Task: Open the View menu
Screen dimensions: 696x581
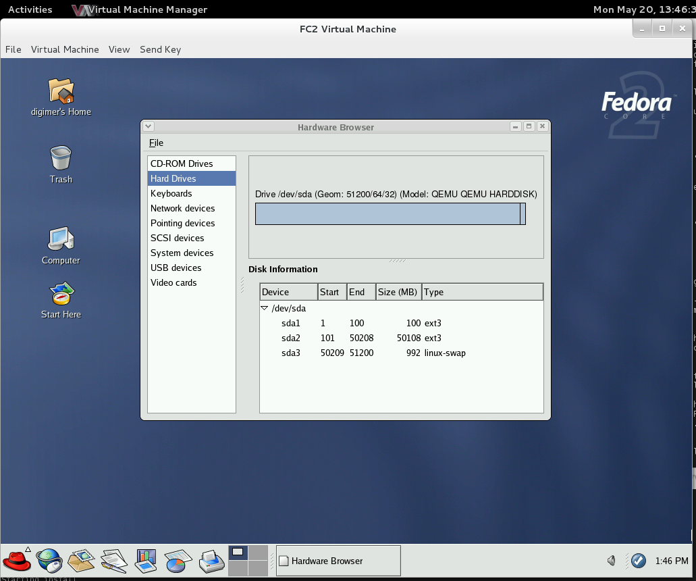Action: (x=119, y=49)
